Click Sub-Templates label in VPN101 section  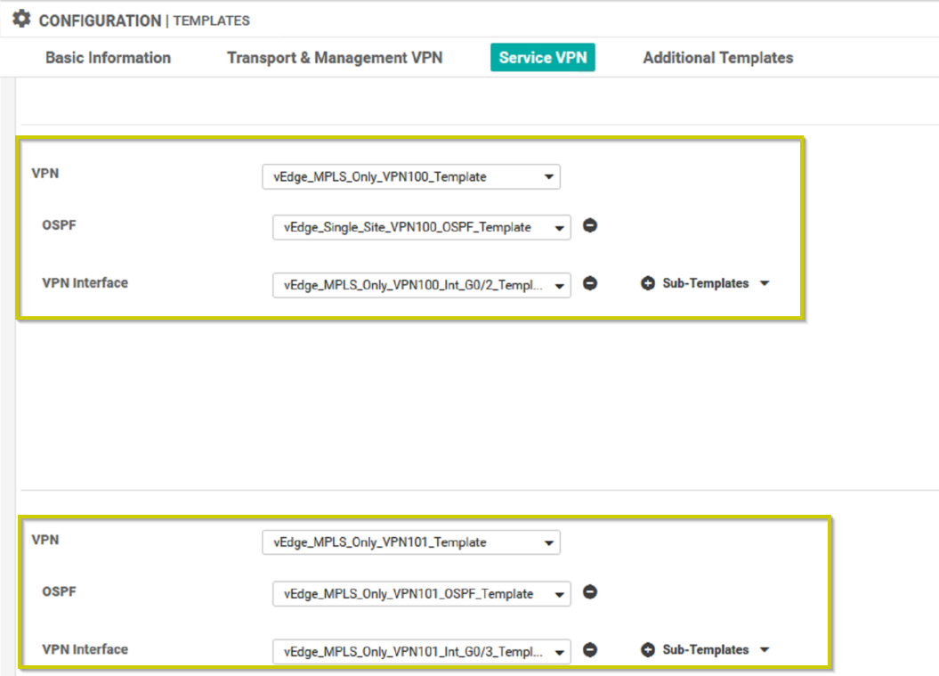706,649
